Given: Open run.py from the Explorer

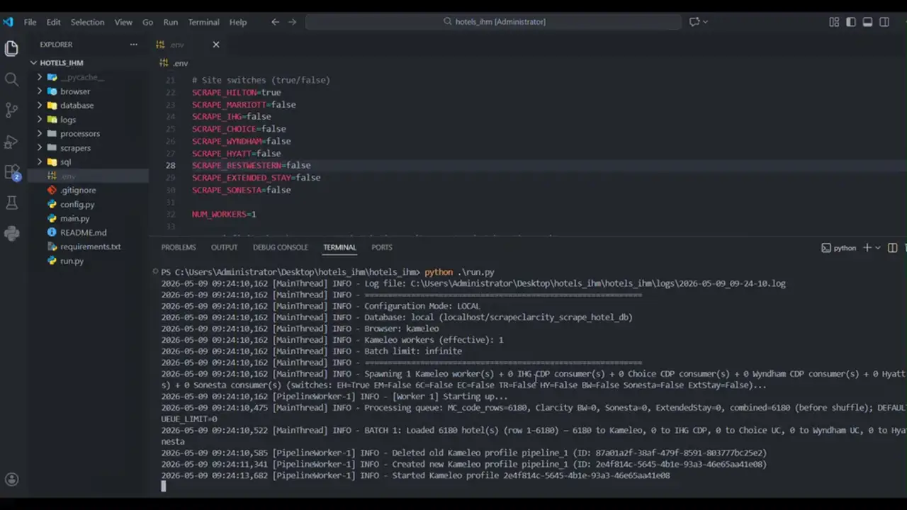Looking at the screenshot, I should (x=72, y=261).
